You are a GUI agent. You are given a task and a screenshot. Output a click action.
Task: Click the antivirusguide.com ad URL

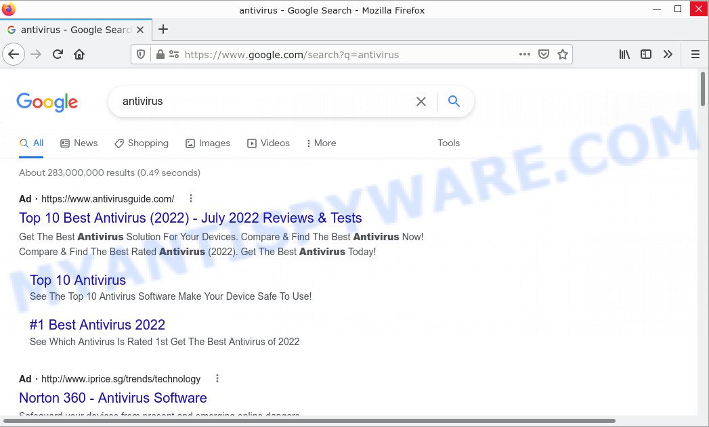pos(108,199)
